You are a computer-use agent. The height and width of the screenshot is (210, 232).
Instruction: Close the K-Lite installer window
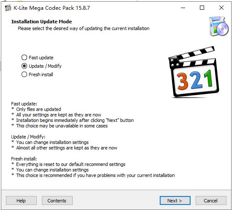[x=221, y=8]
